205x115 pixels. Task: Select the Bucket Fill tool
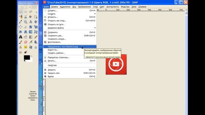[26, 37]
